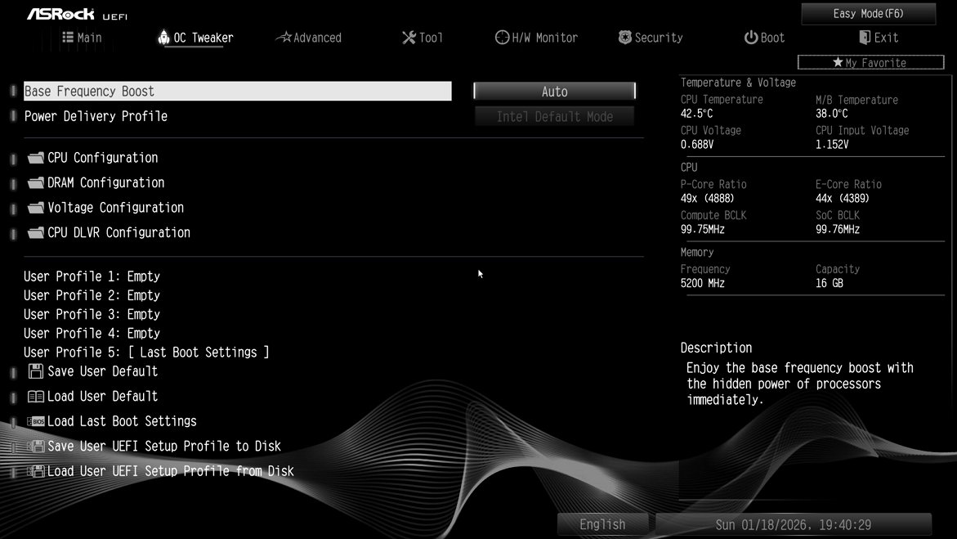Open the CPU Configuration folder icon

[35, 157]
